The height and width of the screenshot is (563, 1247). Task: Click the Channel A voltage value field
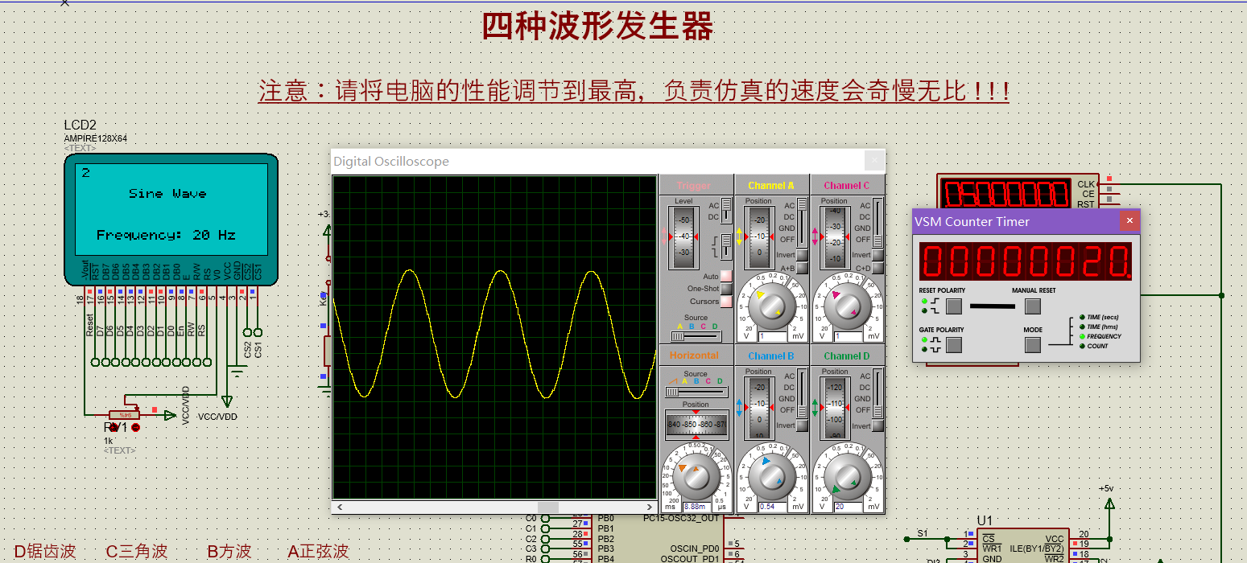pyautogui.click(x=773, y=336)
